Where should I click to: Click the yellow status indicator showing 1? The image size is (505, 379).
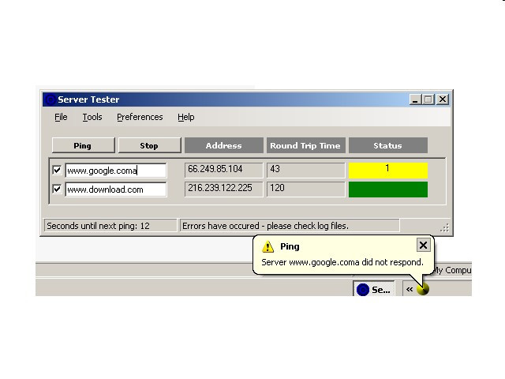pyautogui.click(x=388, y=171)
